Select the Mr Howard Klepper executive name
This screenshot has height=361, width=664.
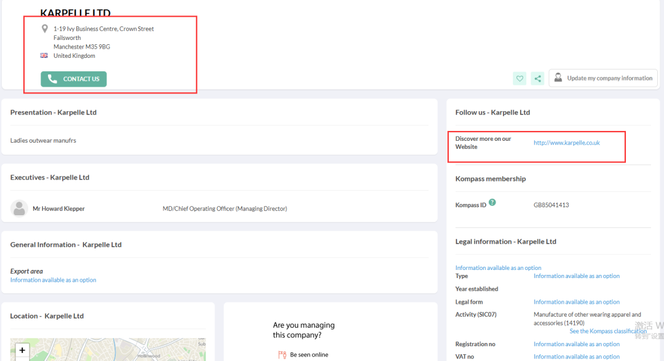coord(58,208)
